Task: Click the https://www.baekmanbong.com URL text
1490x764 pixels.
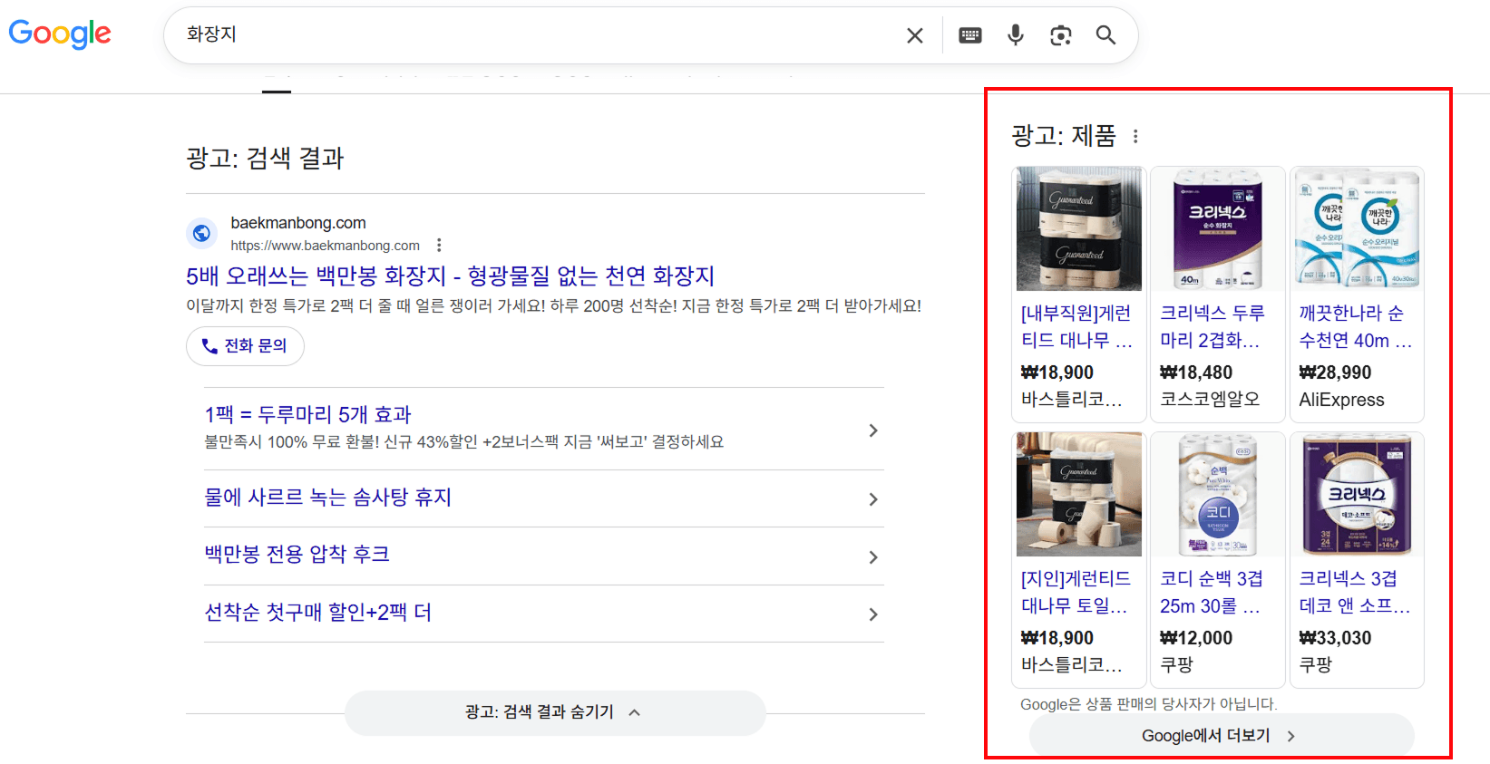Action: [325, 246]
